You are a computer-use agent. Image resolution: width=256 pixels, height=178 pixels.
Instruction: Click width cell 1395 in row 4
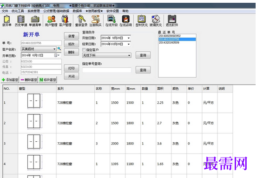(x=118, y=164)
